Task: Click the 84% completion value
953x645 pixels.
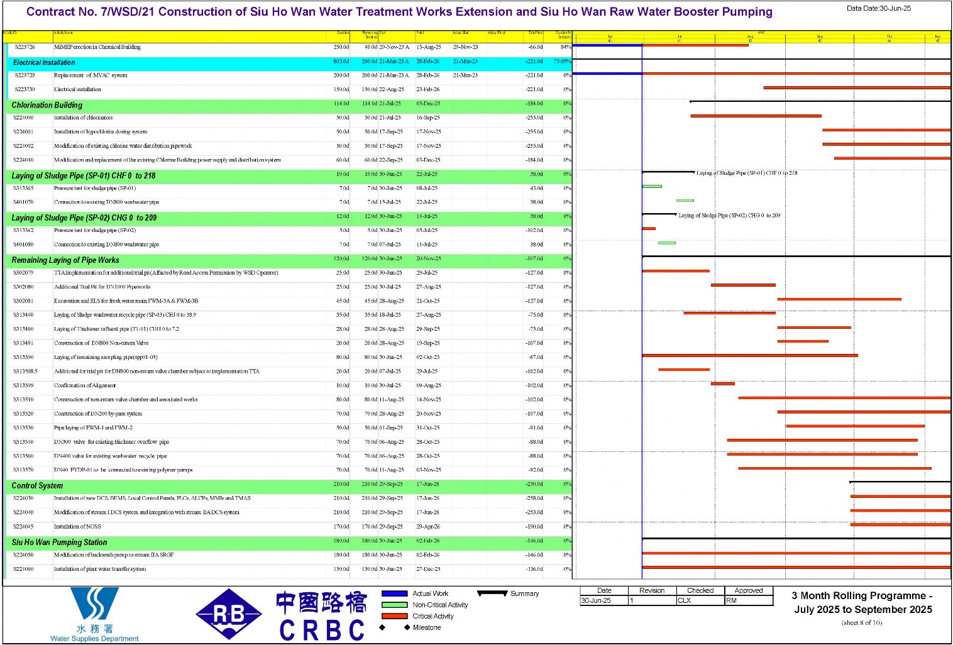Action: tap(566, 47)
